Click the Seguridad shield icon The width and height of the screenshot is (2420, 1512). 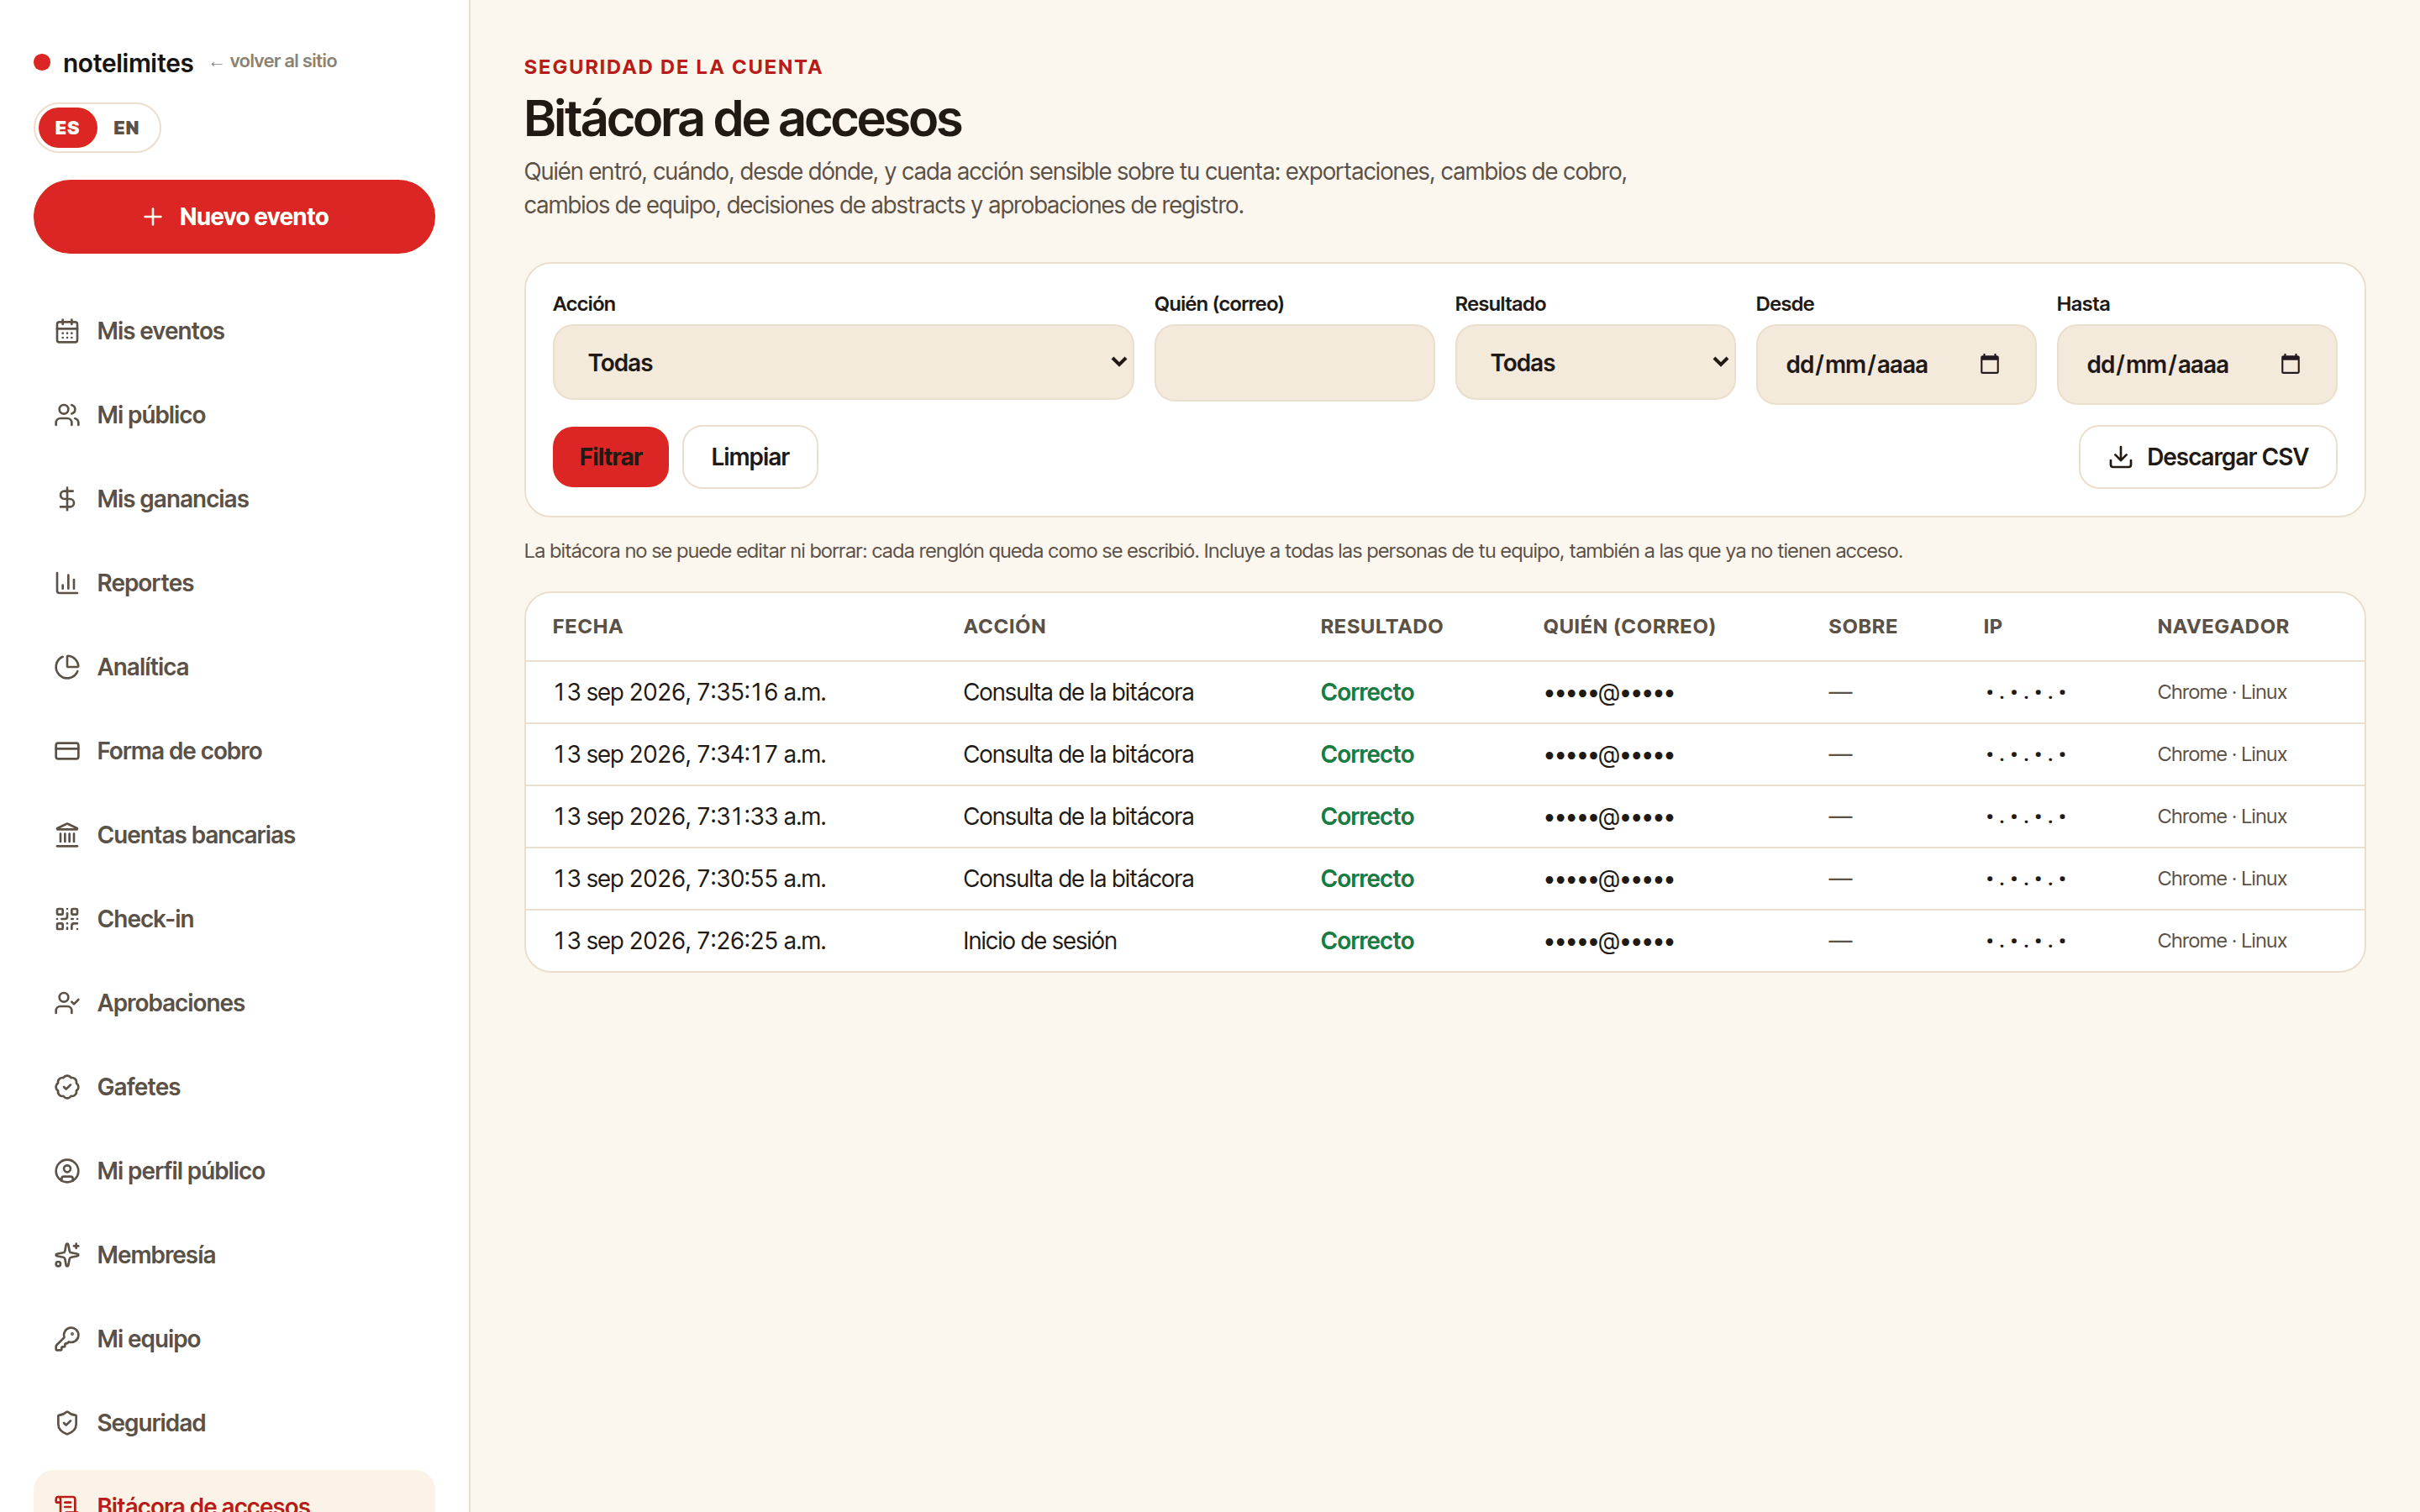tap(67, 1423)
